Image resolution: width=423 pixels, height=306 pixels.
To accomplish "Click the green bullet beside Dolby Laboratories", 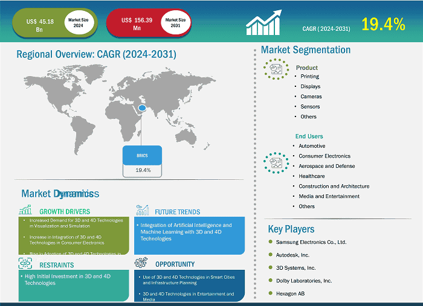I will [x=271, y=280].
